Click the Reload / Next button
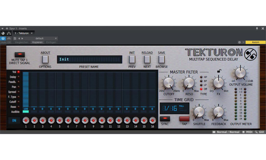 pos(147,59)
